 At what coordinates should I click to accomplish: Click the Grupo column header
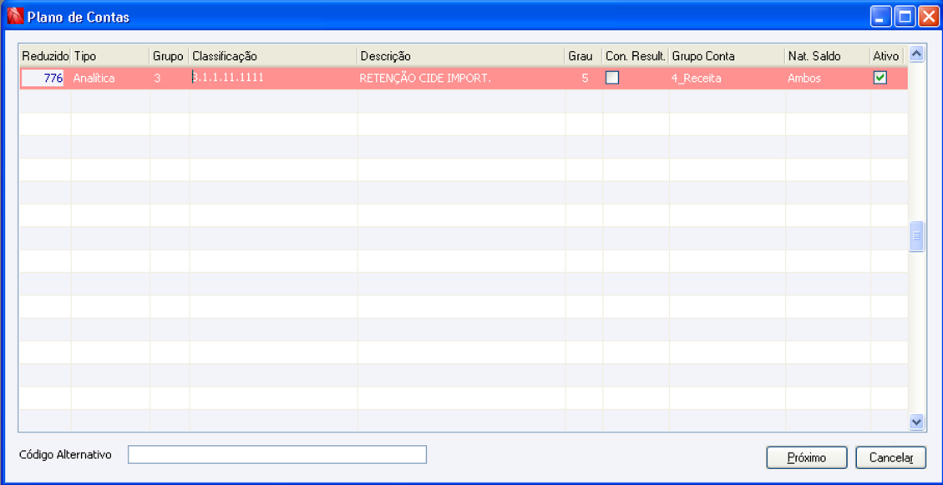pos(170,56)
